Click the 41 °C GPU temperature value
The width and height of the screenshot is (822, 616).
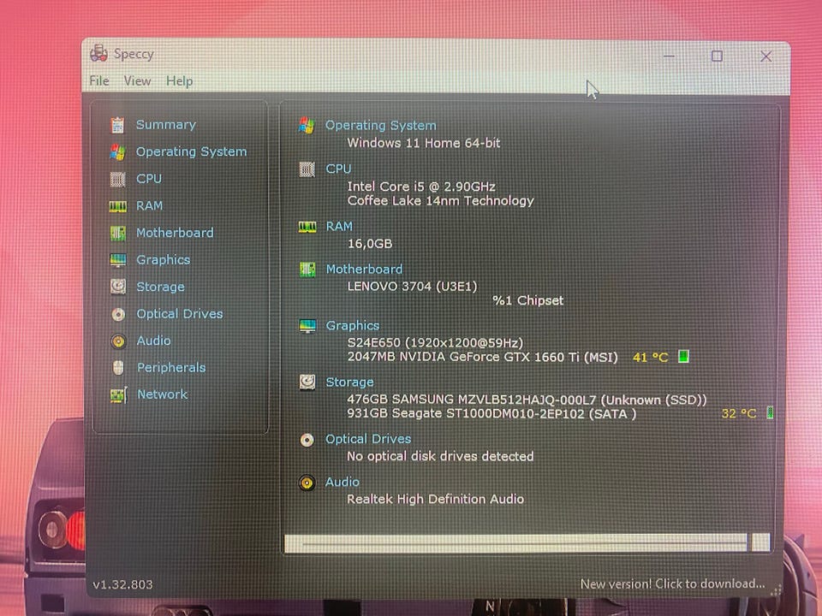pyautogui.click(x=650, y=358)
